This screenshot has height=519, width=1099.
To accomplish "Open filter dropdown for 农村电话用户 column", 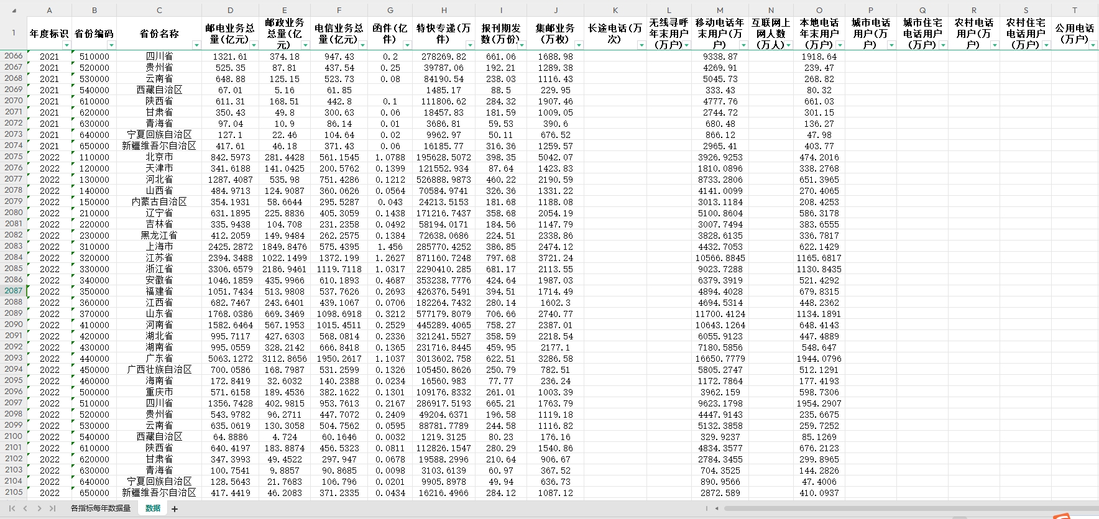I will [995, 45].
